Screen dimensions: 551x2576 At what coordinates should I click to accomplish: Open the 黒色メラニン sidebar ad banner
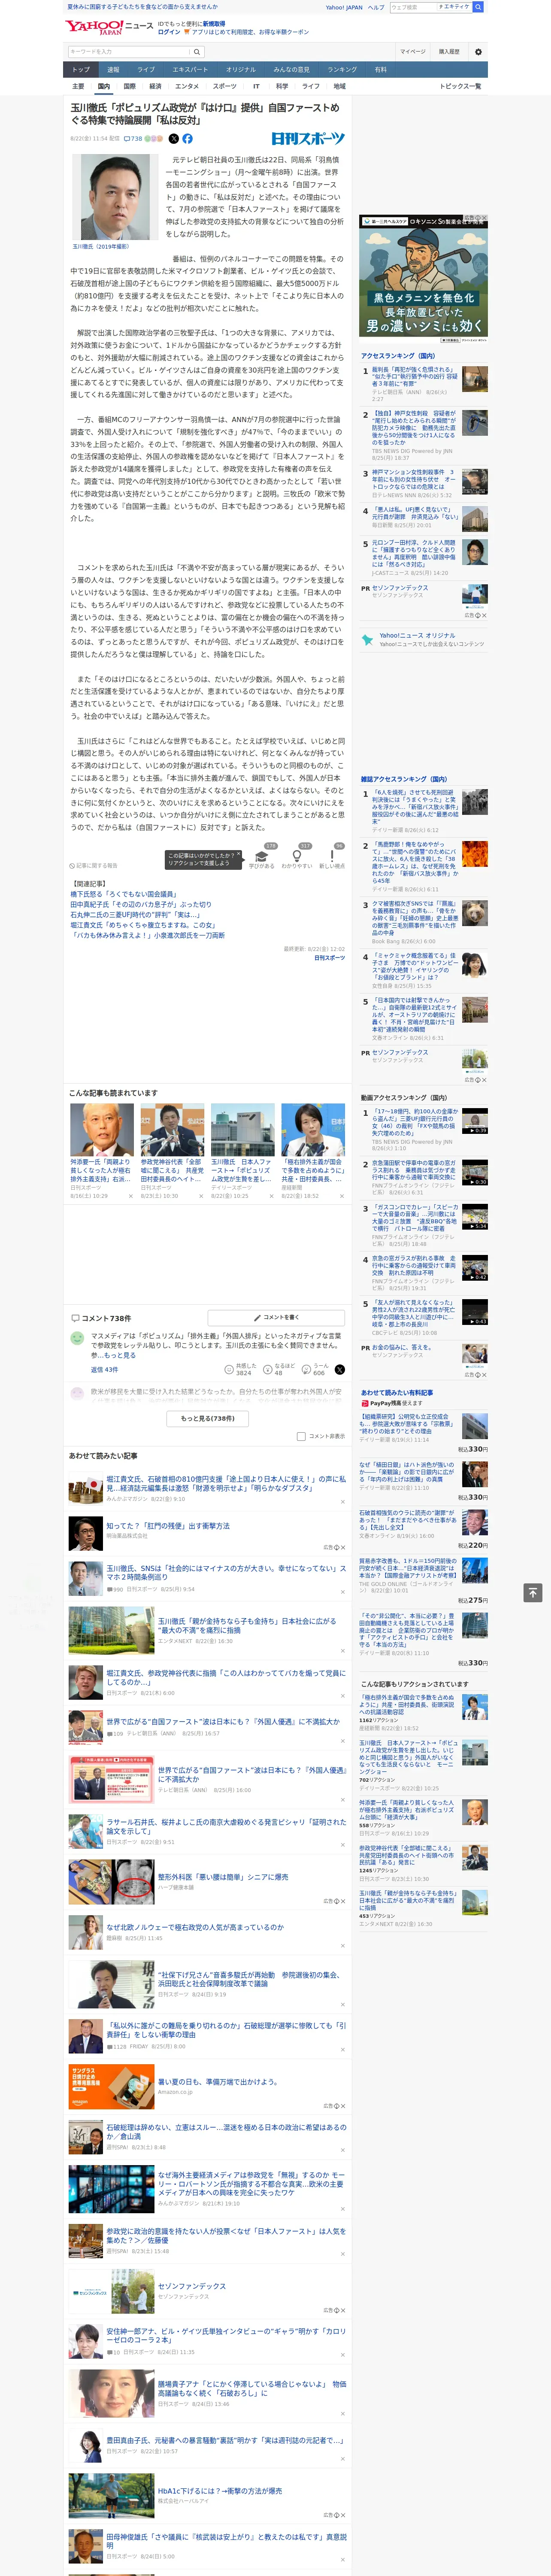tap(424, 280)
